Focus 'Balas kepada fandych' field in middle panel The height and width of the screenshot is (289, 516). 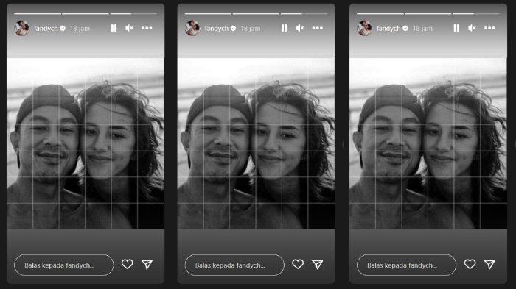pos(234,265)
